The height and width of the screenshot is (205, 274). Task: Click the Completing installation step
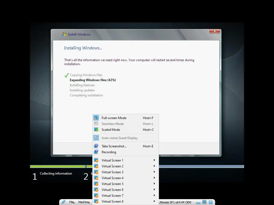click(86, 95)
